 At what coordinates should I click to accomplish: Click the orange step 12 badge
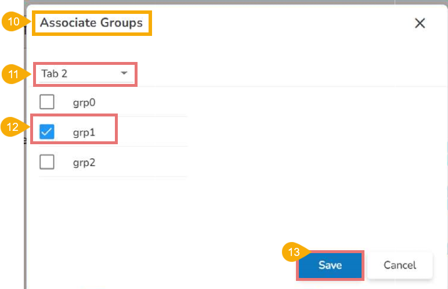click(12, 127)
